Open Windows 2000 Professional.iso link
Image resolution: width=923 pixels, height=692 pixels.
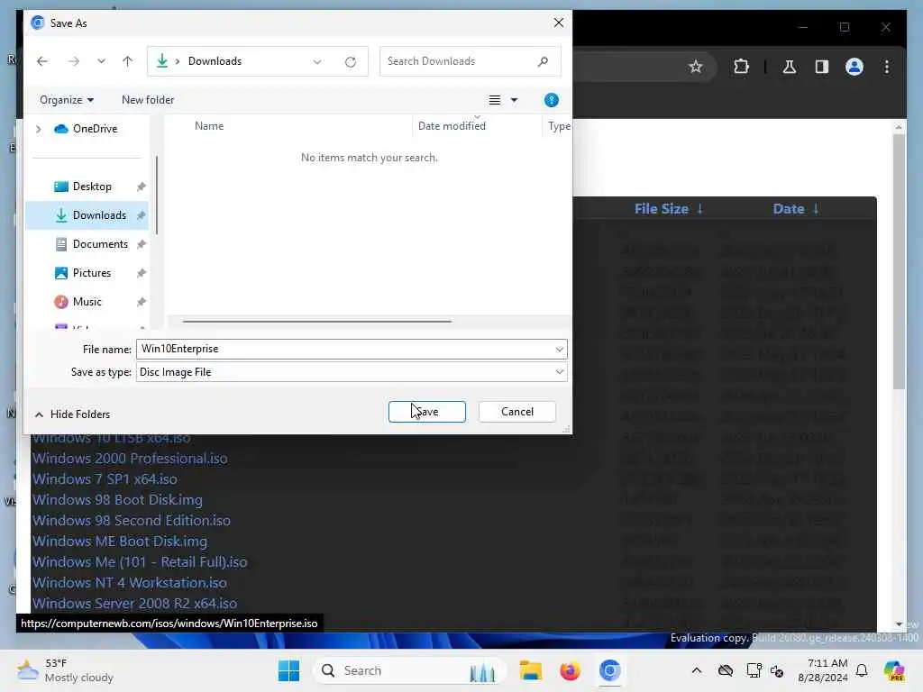(130, 459)
